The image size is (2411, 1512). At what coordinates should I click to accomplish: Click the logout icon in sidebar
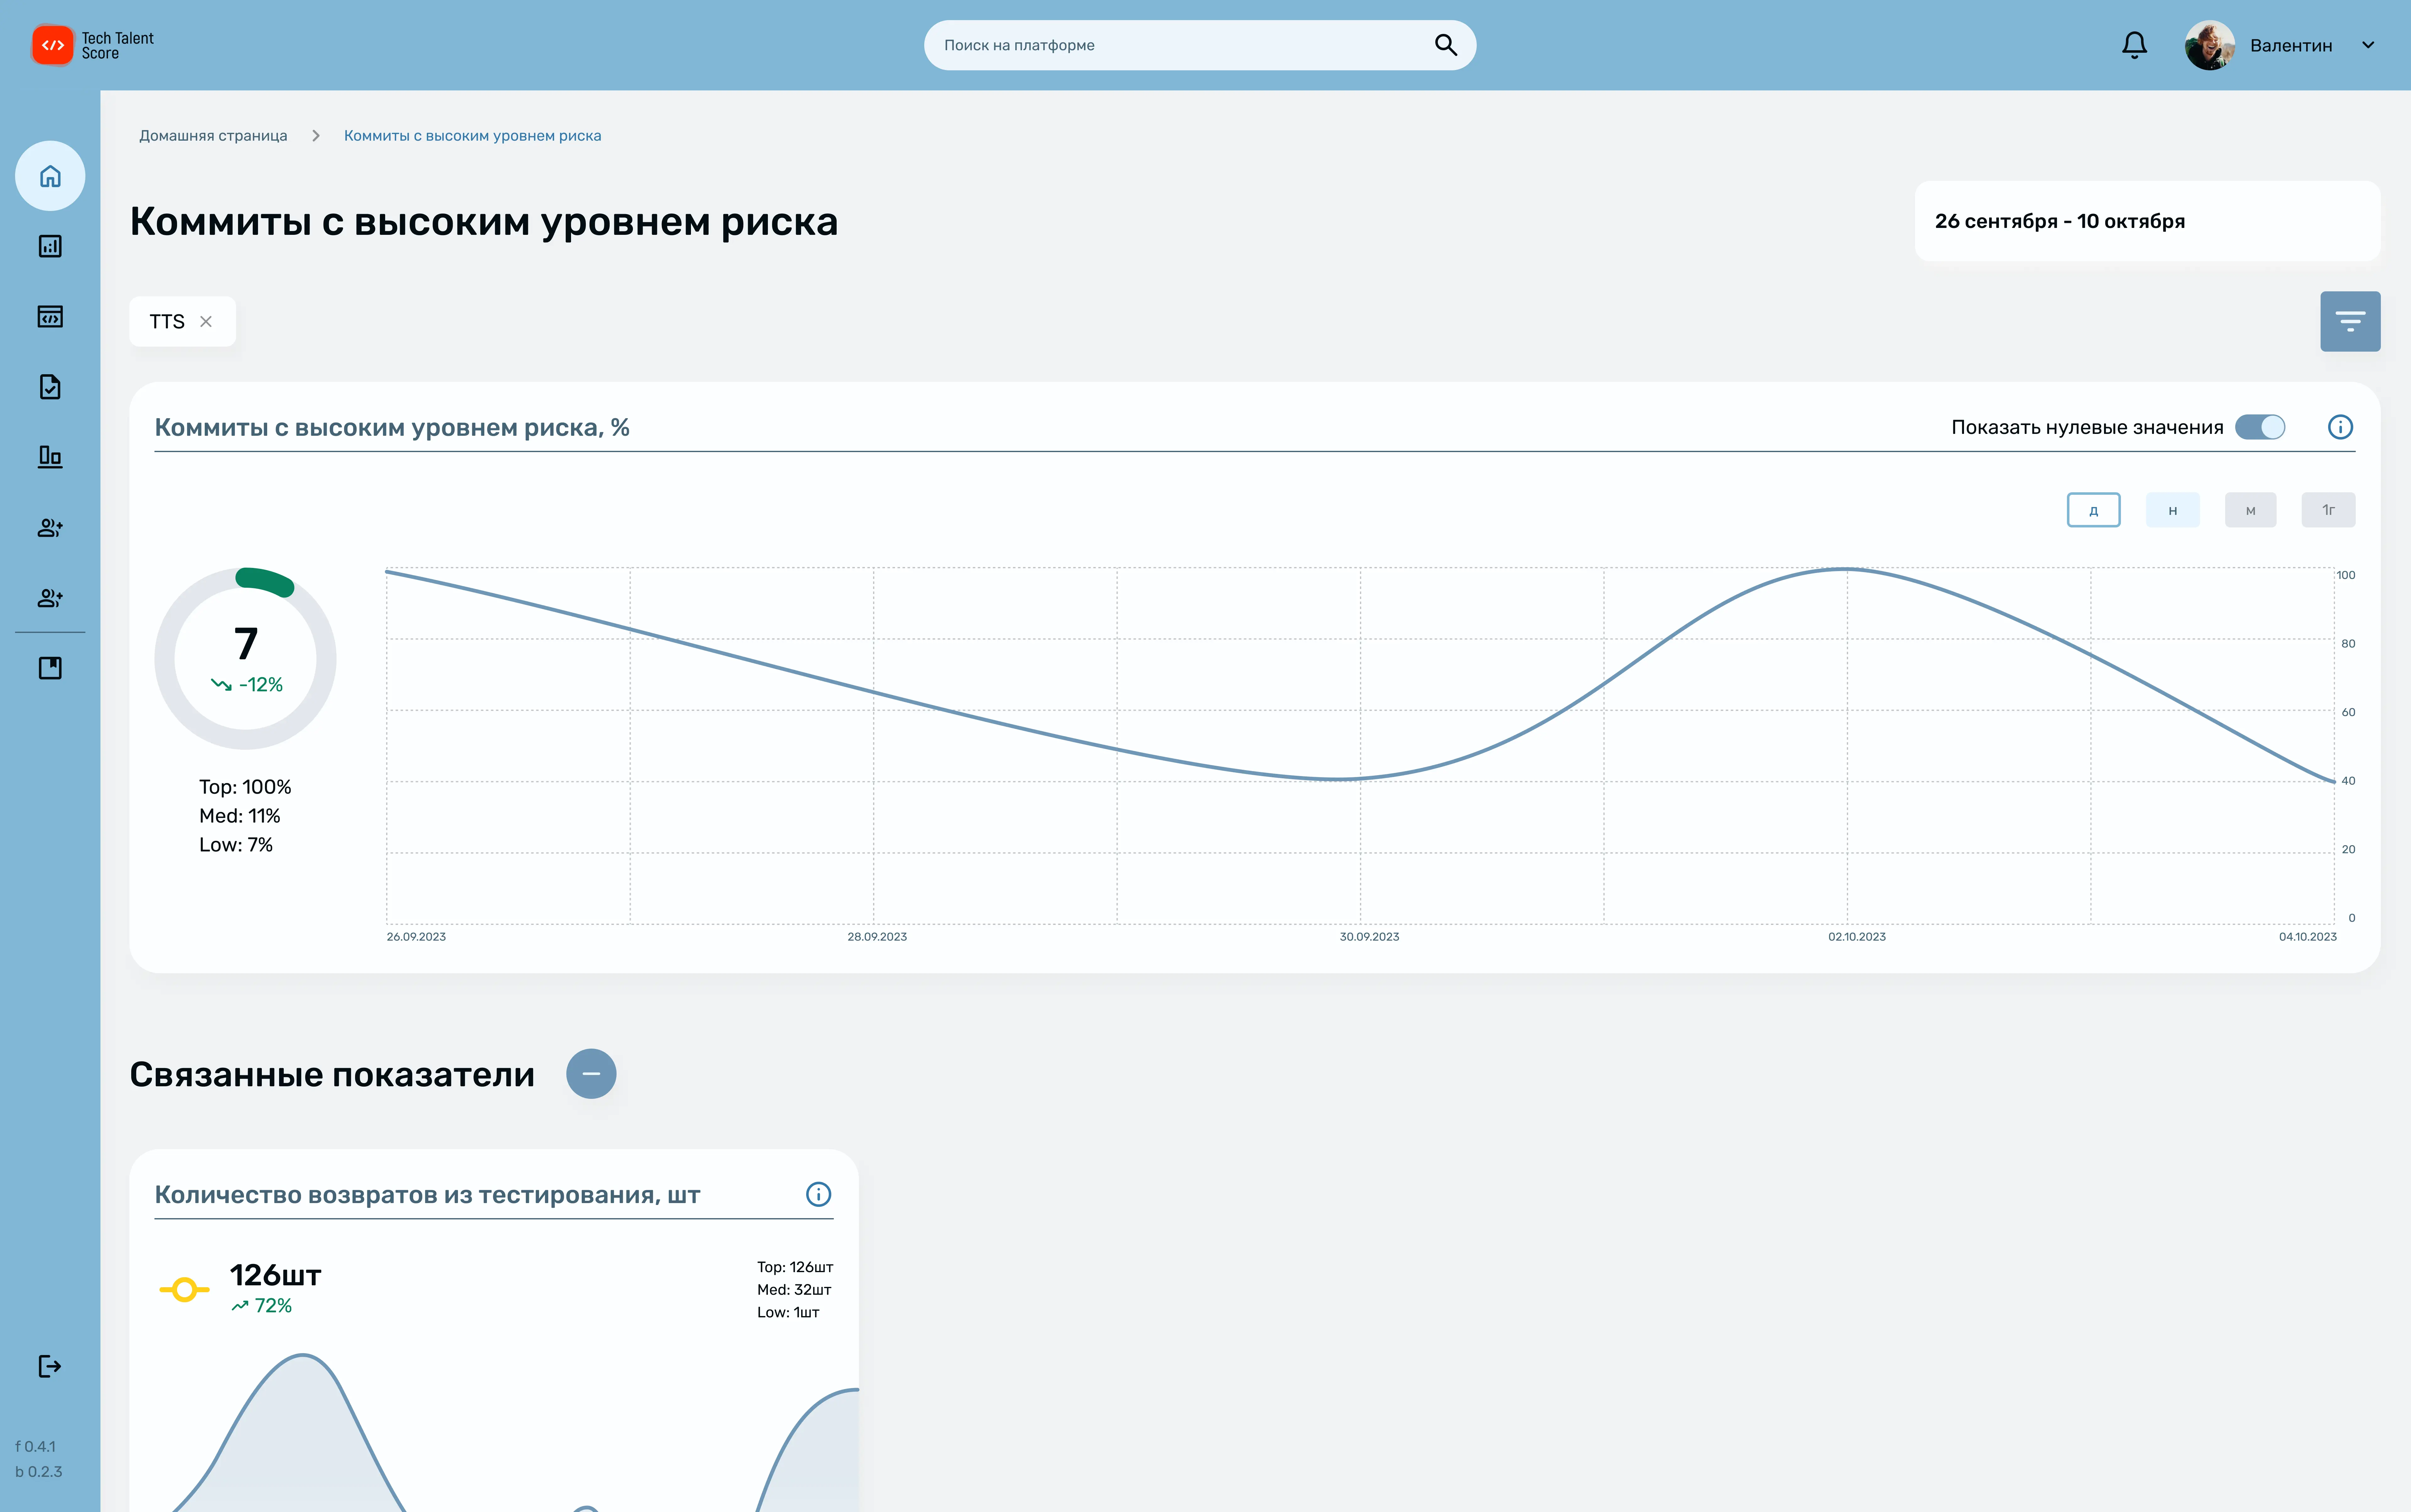pos(50,1366)
